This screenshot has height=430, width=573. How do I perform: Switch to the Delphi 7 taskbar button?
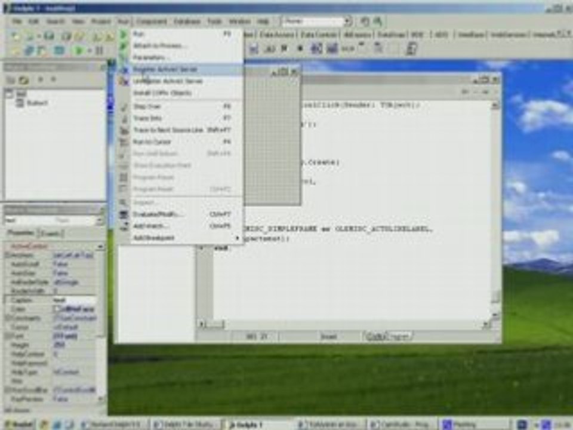click(x=258, y=425)
